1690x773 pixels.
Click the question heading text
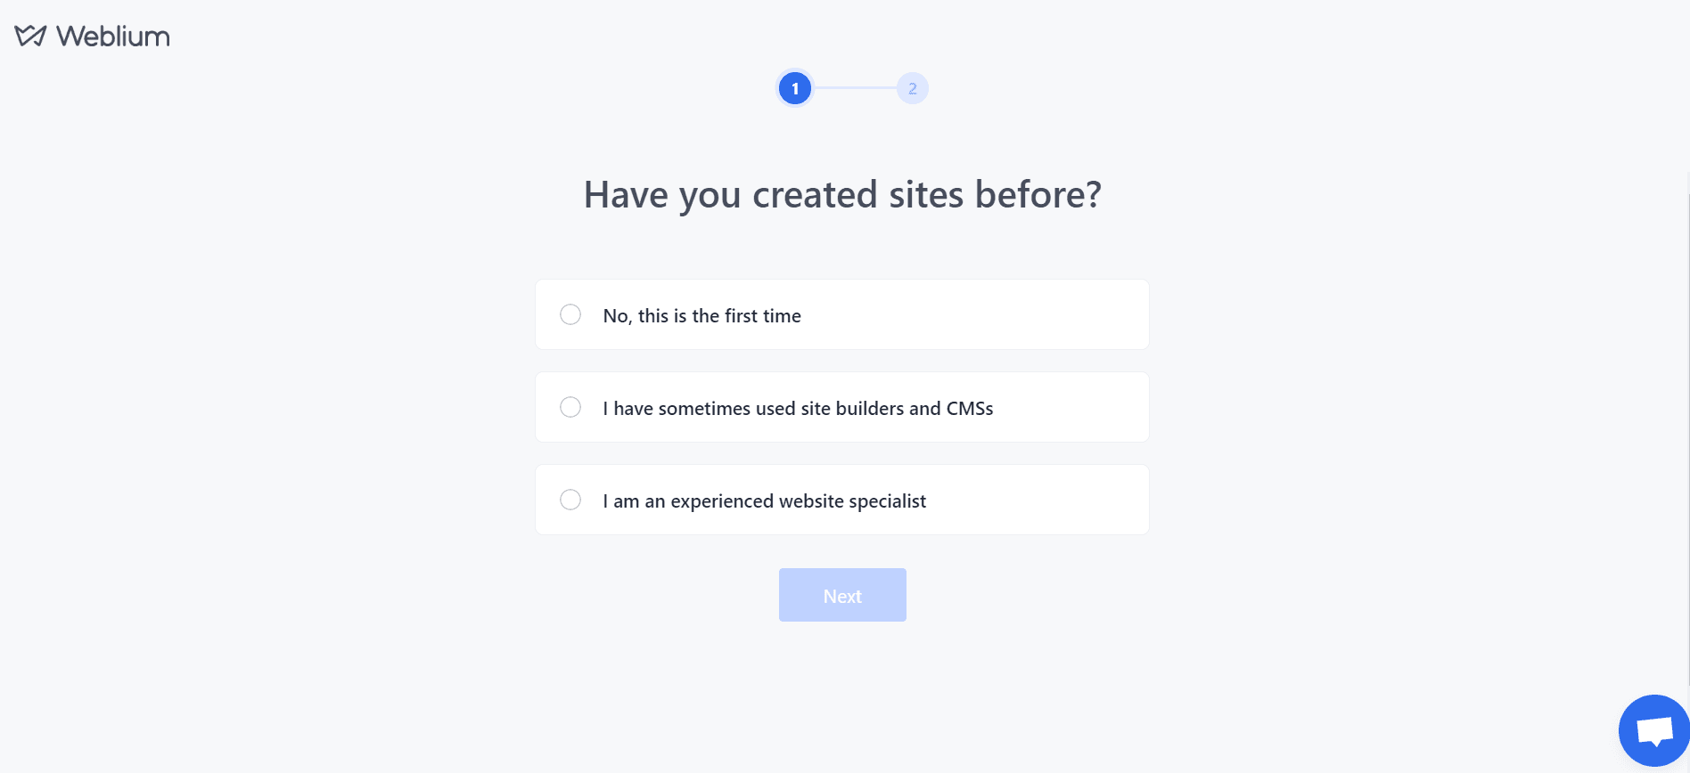[842, 194]
